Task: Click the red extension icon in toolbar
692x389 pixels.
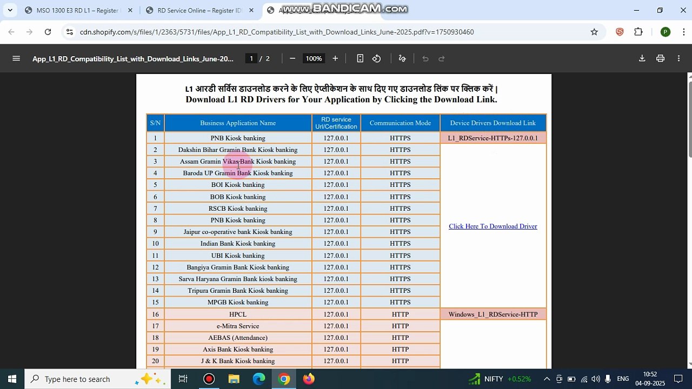Action: coord(620,32)
